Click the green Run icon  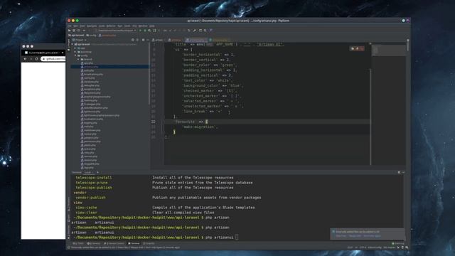tap(141, 31)
